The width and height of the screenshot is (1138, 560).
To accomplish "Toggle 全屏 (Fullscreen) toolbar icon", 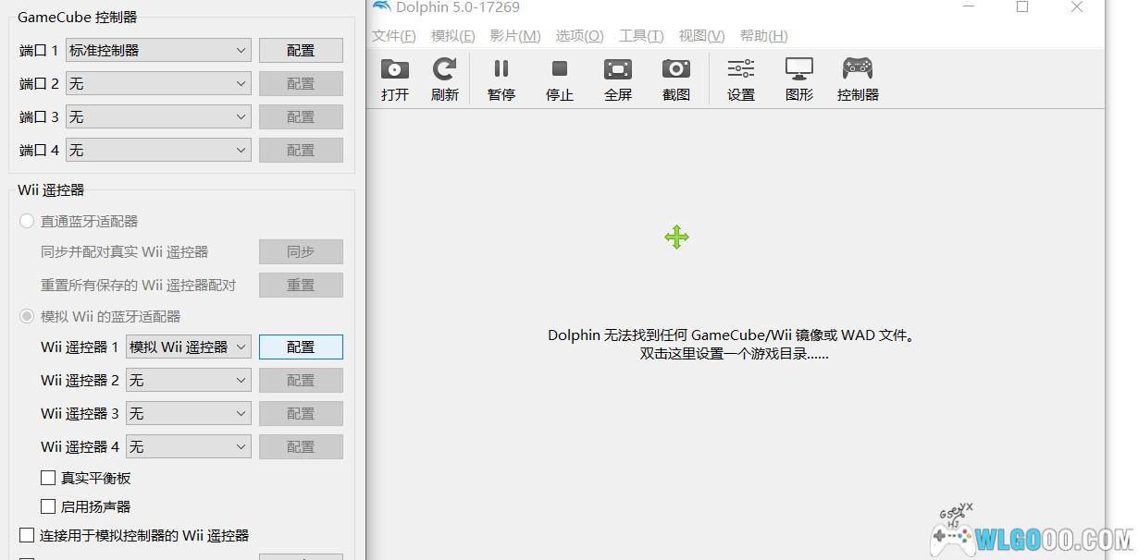I will tap(618, 79).
